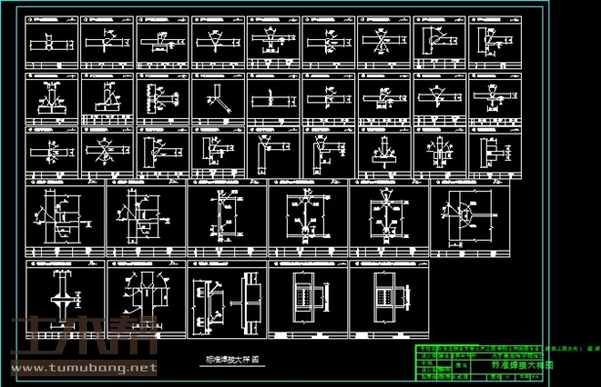
Task: Select the 标准焊接大样图 drawing title text
Action: (232, 360)
